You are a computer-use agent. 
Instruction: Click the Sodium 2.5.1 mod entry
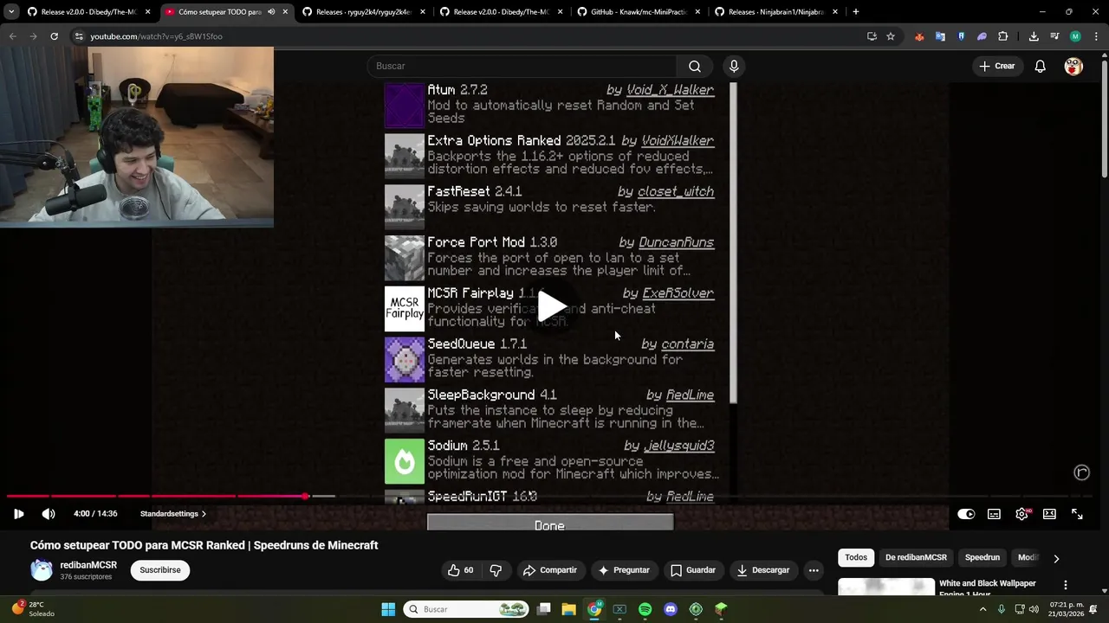[x=552, y=460]
